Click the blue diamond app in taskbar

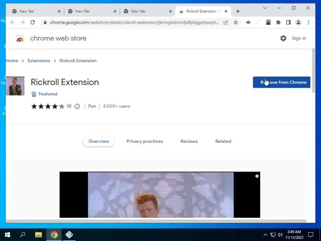[x=69, y=235]
